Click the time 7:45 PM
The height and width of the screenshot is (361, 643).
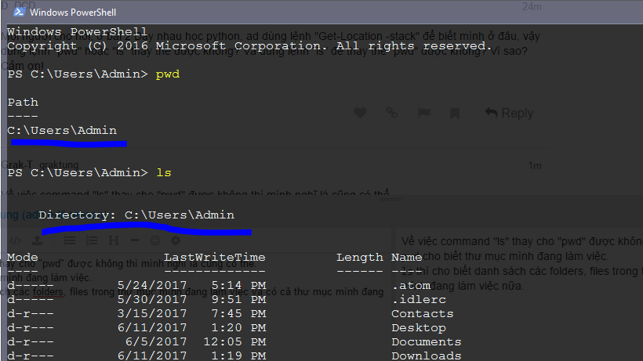point(238,313)
